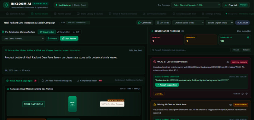
Task: Click the Comments speech bubble icon
Action: pyautogui.click(x=139, y=23)
